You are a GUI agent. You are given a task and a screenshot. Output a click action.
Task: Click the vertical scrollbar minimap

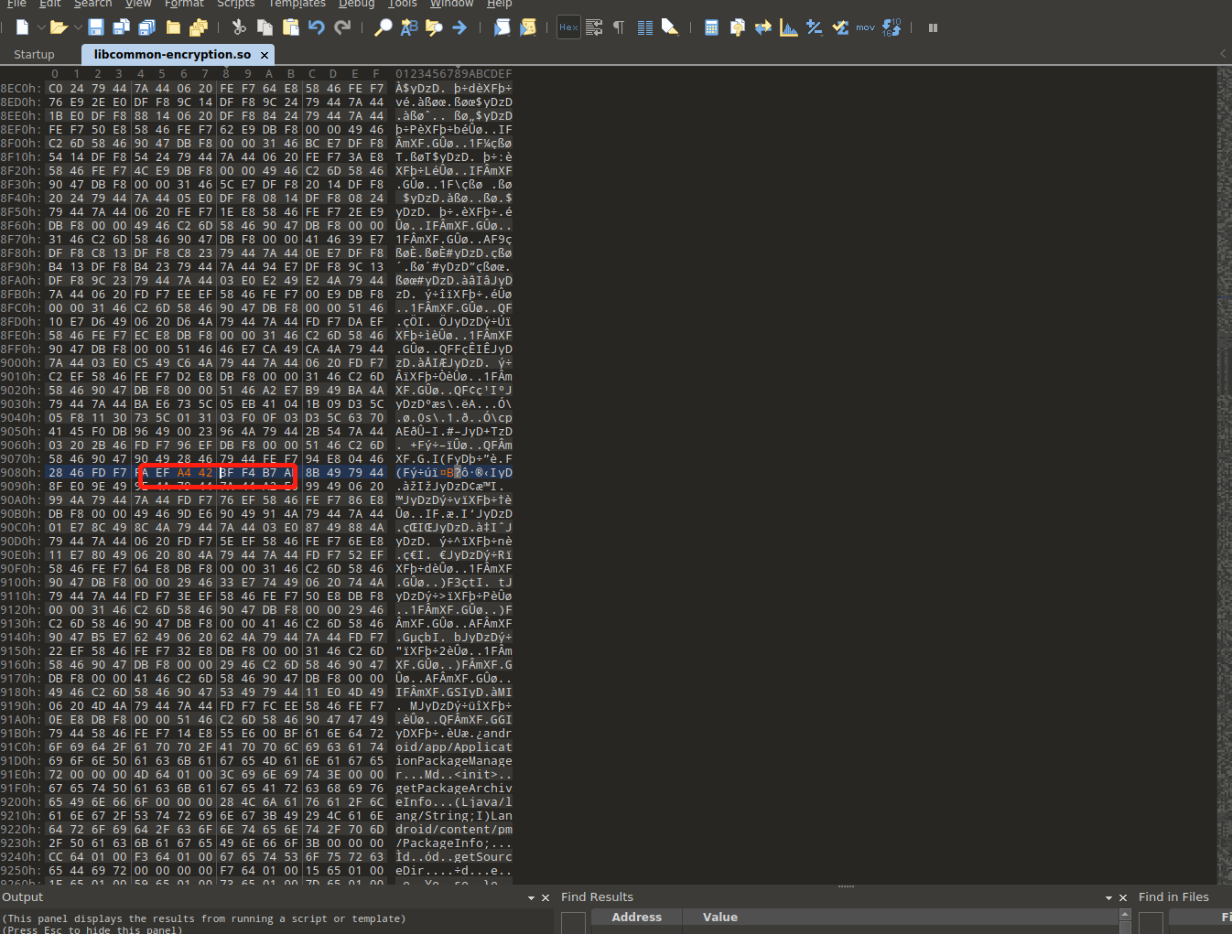(1224, 476)
